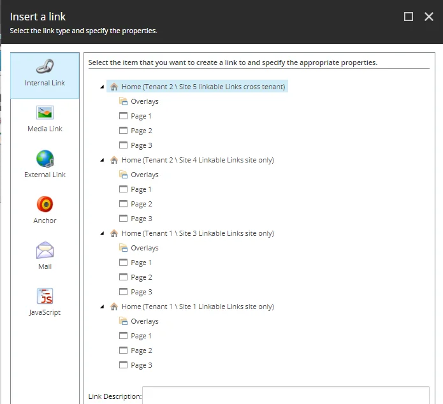
Task: Choose the Media Link picture icon
Action: (45, 112)
